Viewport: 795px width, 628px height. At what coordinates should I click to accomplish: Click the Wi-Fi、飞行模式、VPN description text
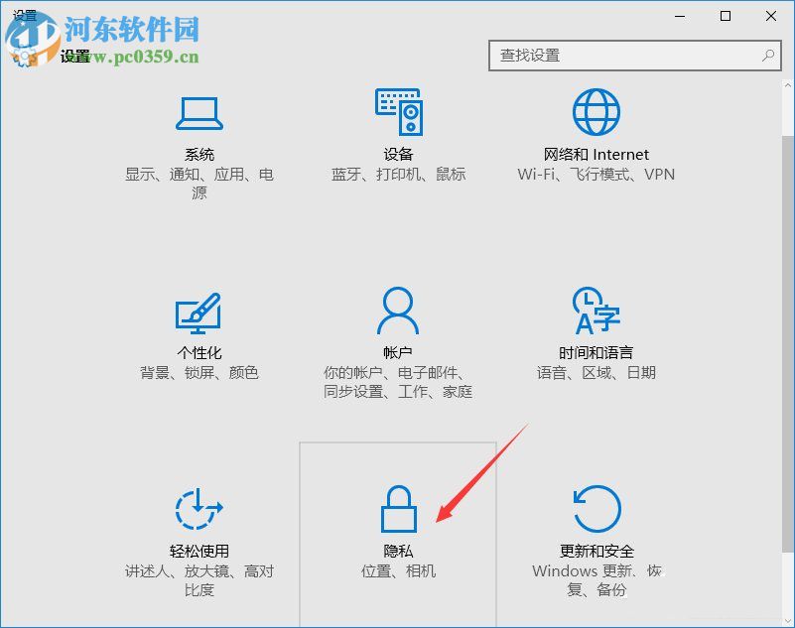tap(596, 175)
